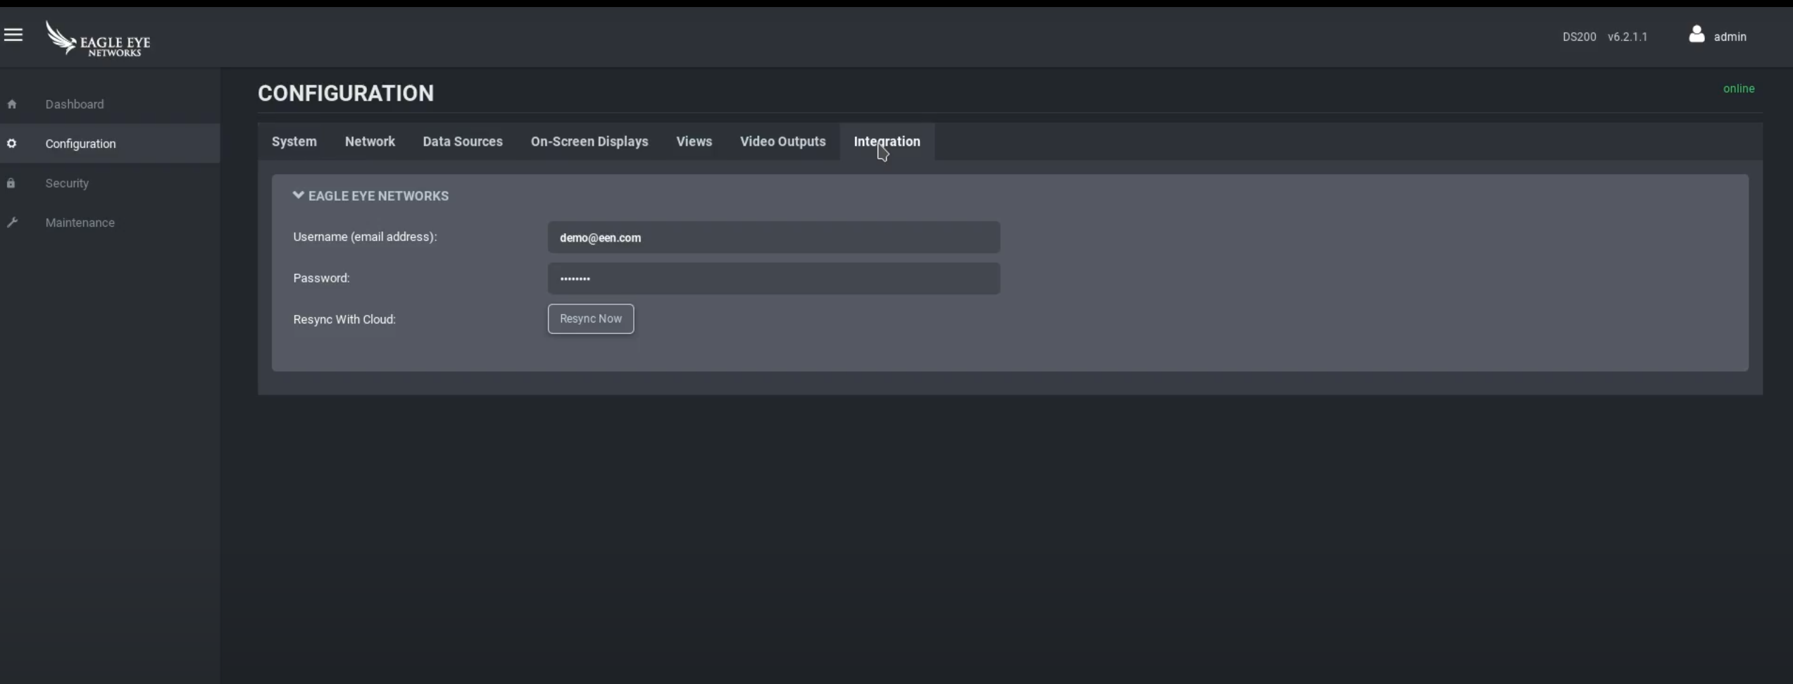The height and width of the screenshot is (684, 1793).
Task: Switch to the Network tab
Action: (370, 142)
